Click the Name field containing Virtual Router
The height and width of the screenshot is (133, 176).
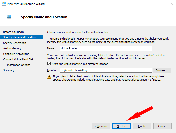106,48
